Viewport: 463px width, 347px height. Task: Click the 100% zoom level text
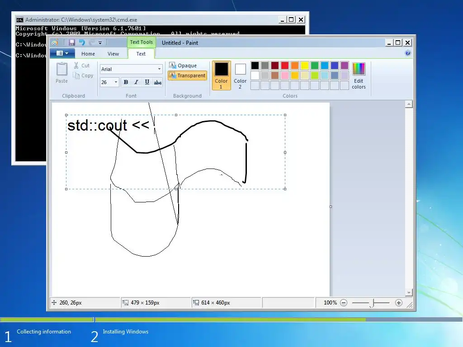[330, 303]
